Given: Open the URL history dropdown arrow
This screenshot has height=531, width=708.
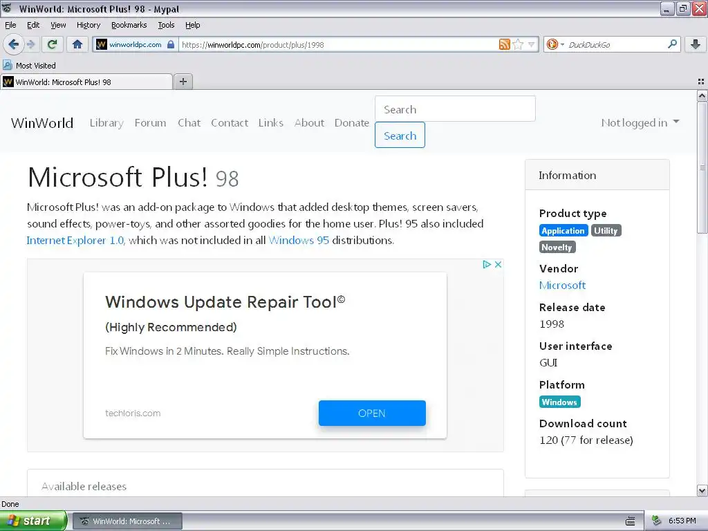Looking at the screenshot, I should [532, 44].
